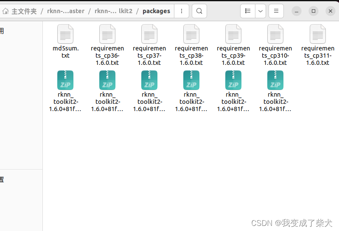
Task: Select the ZIP icon below requirements_cp39-1.6.0.txt
Action: [x=233, y=80]
